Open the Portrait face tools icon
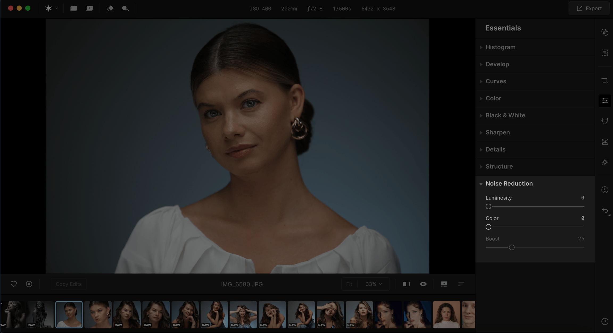The width and height of the screenshot is (613, 333). point(605,121)
